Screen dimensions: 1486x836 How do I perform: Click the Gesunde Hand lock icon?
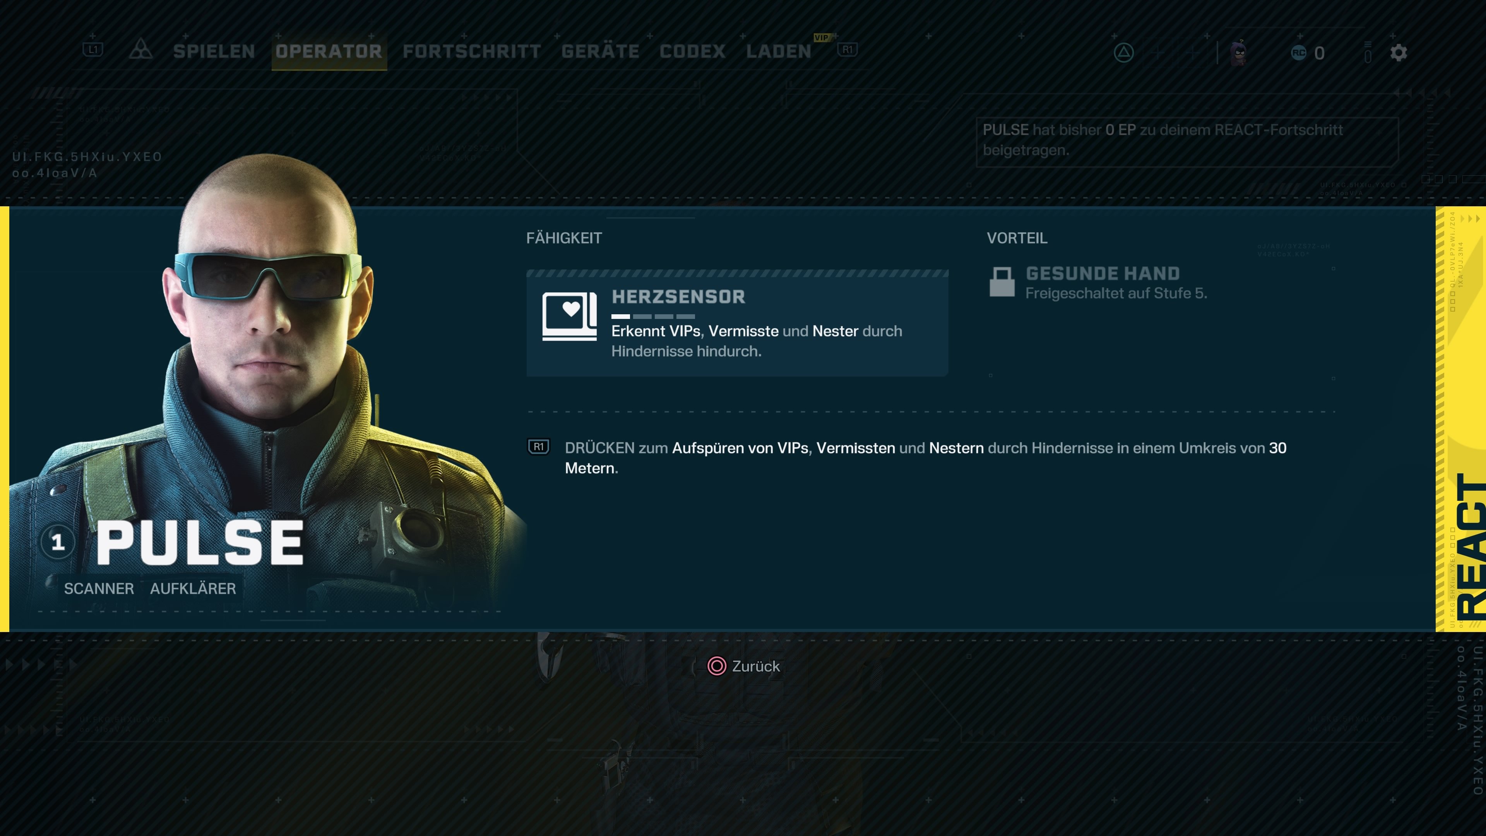point(1002,282)
